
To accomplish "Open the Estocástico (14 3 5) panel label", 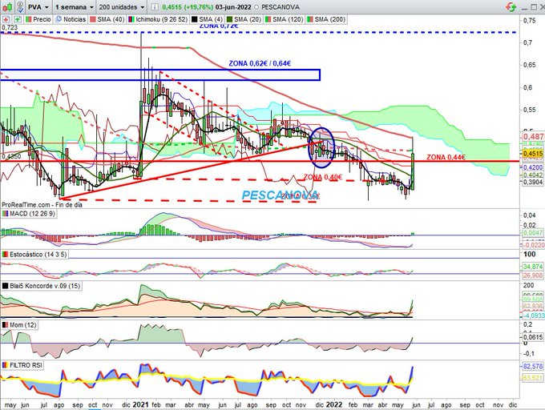I will [34, 255].
